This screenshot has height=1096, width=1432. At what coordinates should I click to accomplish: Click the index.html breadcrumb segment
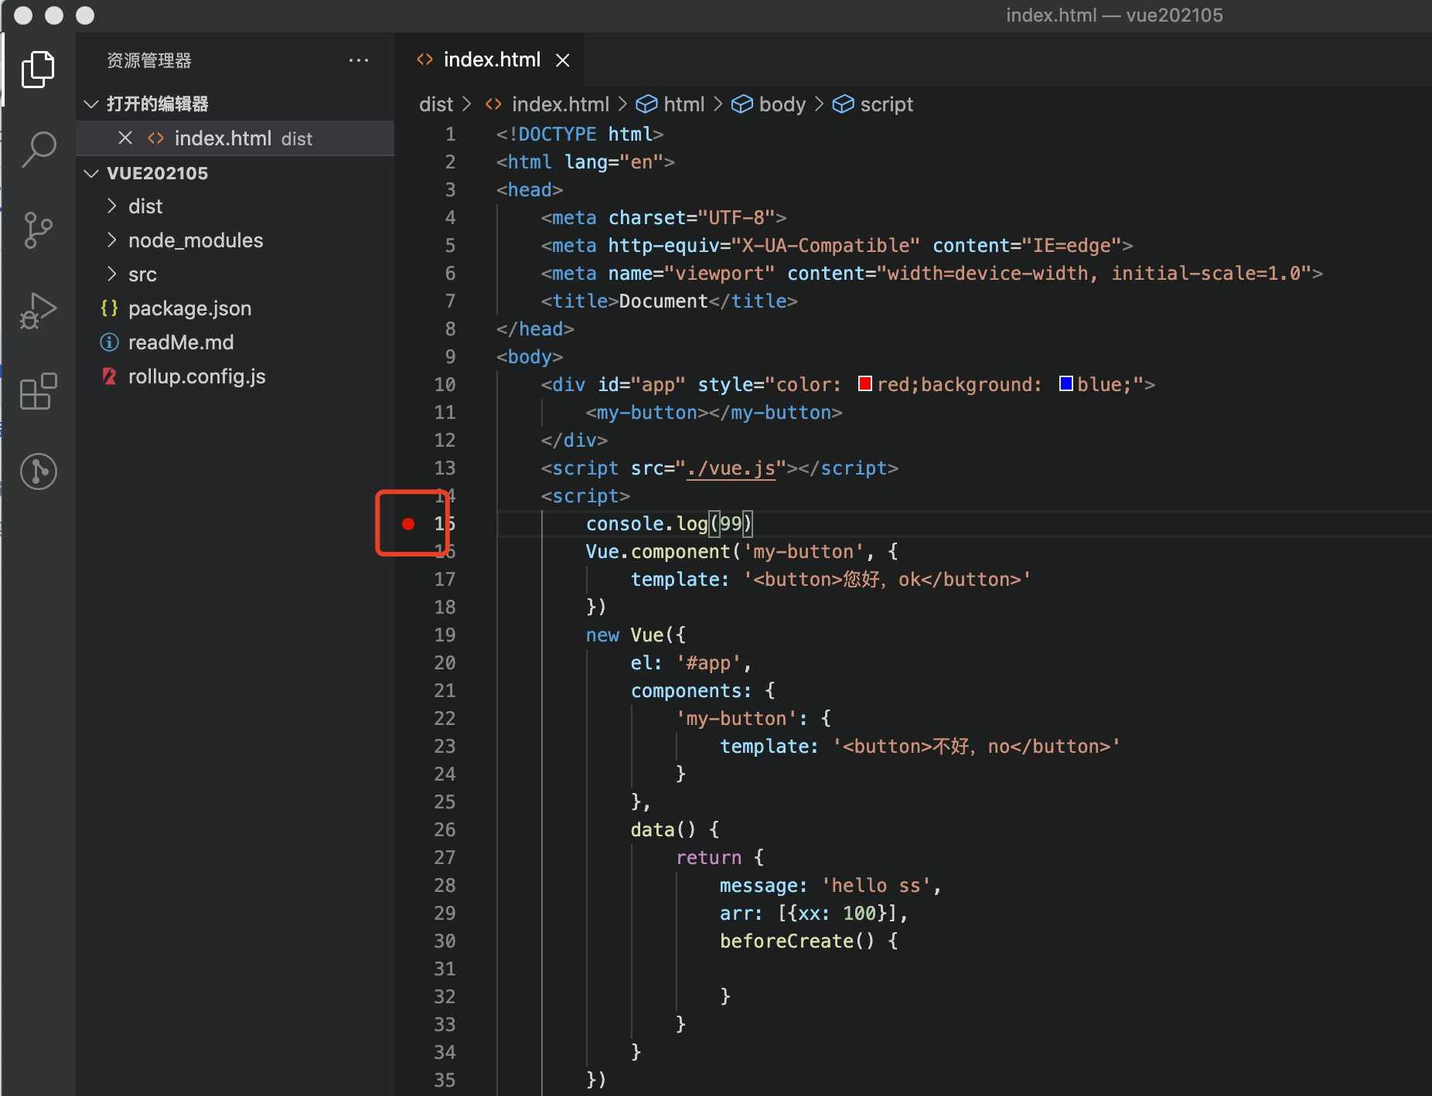click(x=561, y=104)
